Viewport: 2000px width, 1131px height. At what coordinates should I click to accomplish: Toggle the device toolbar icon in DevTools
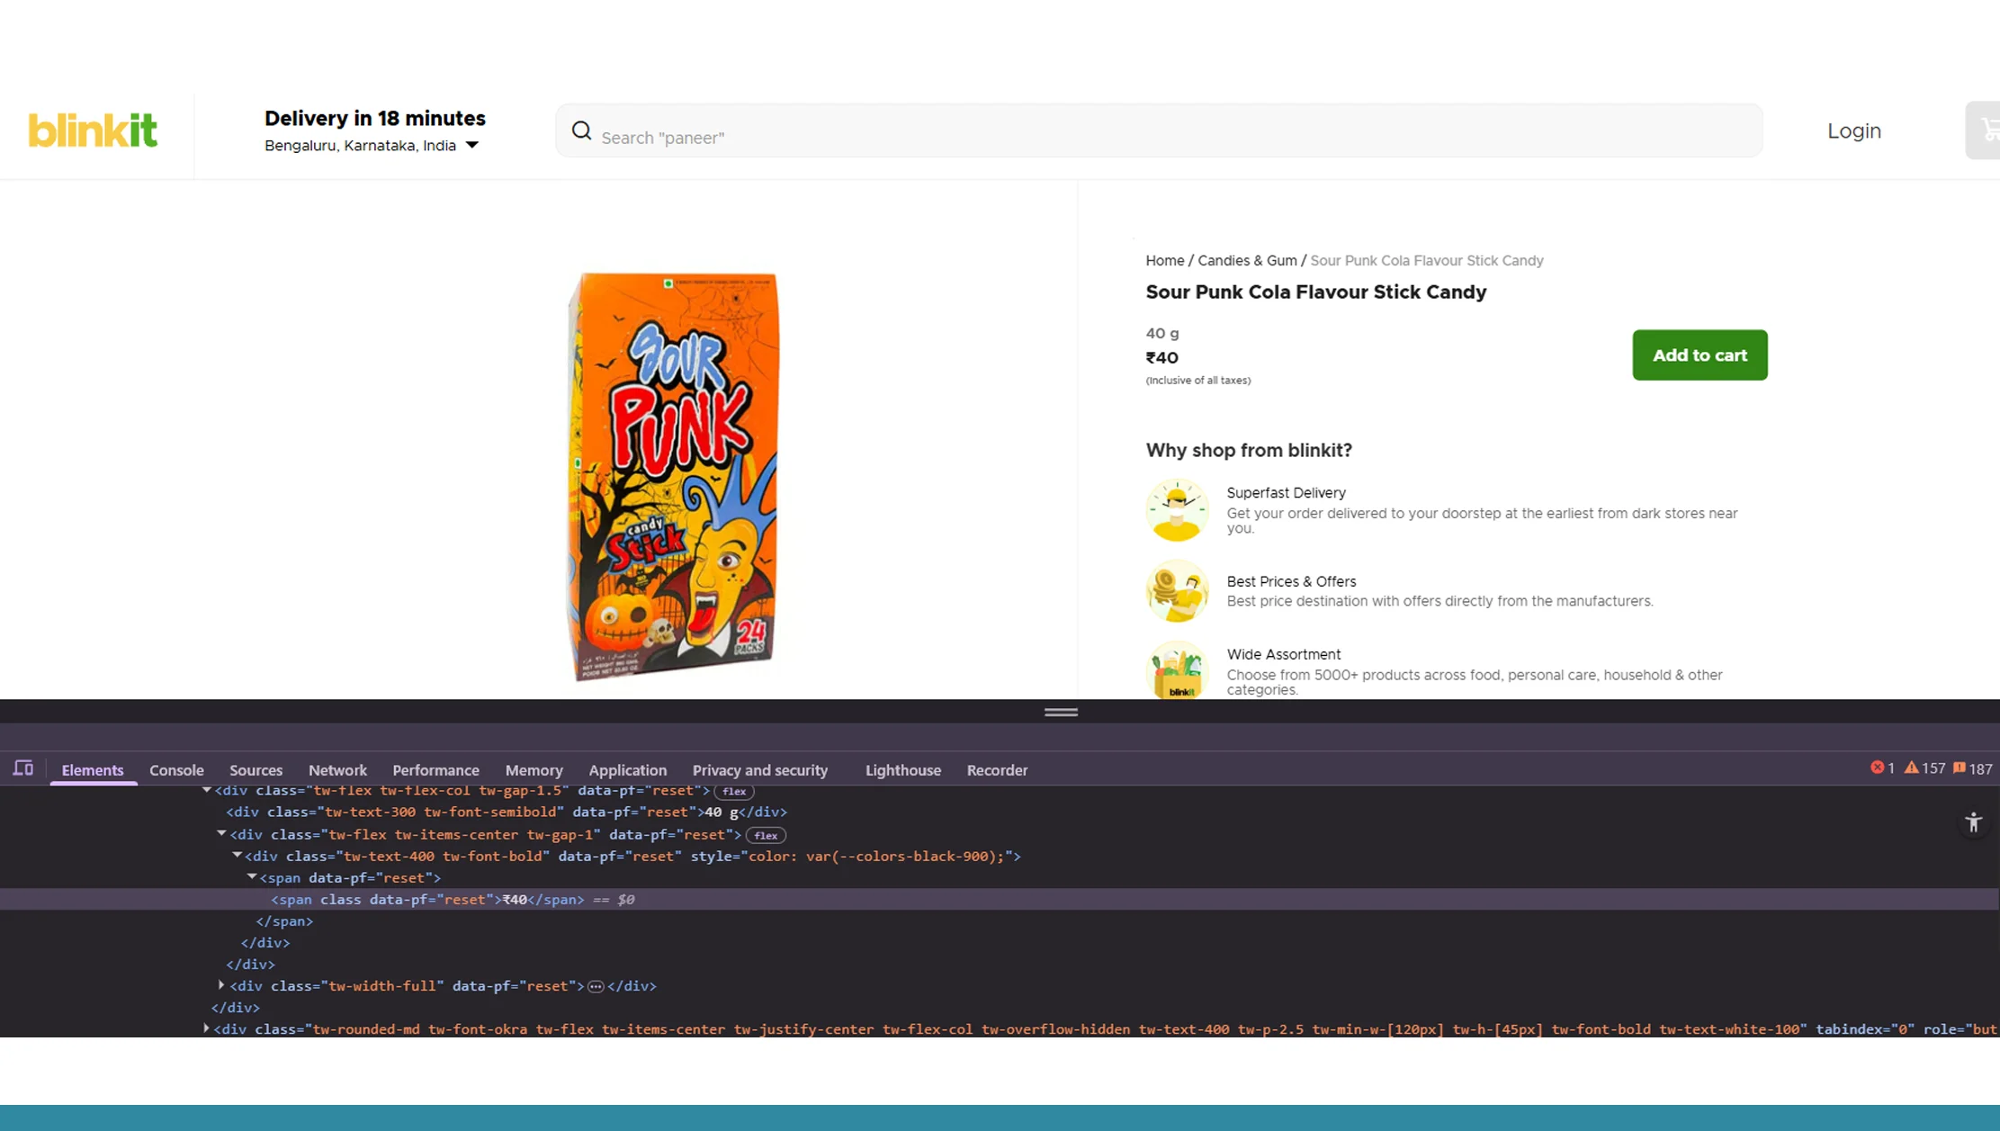pyautogui.click(x=23, y=768)
